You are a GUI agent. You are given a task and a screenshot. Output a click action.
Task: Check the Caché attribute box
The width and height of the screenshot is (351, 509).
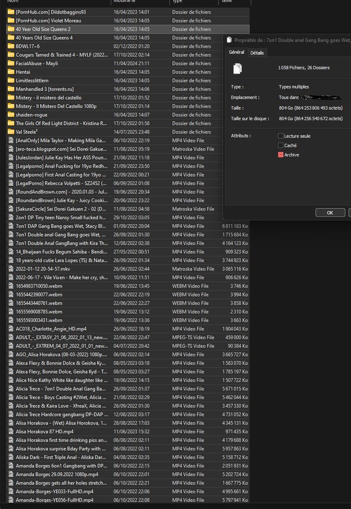pos(281,145)
